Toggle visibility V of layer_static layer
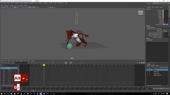Screen dimensions: 170x95 pos(147,73)
